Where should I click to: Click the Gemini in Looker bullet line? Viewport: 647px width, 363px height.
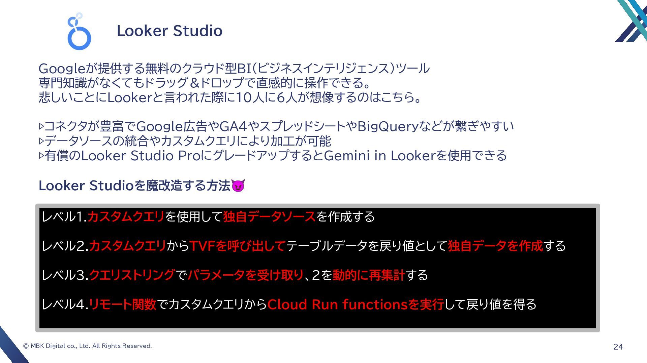point(273,156)
